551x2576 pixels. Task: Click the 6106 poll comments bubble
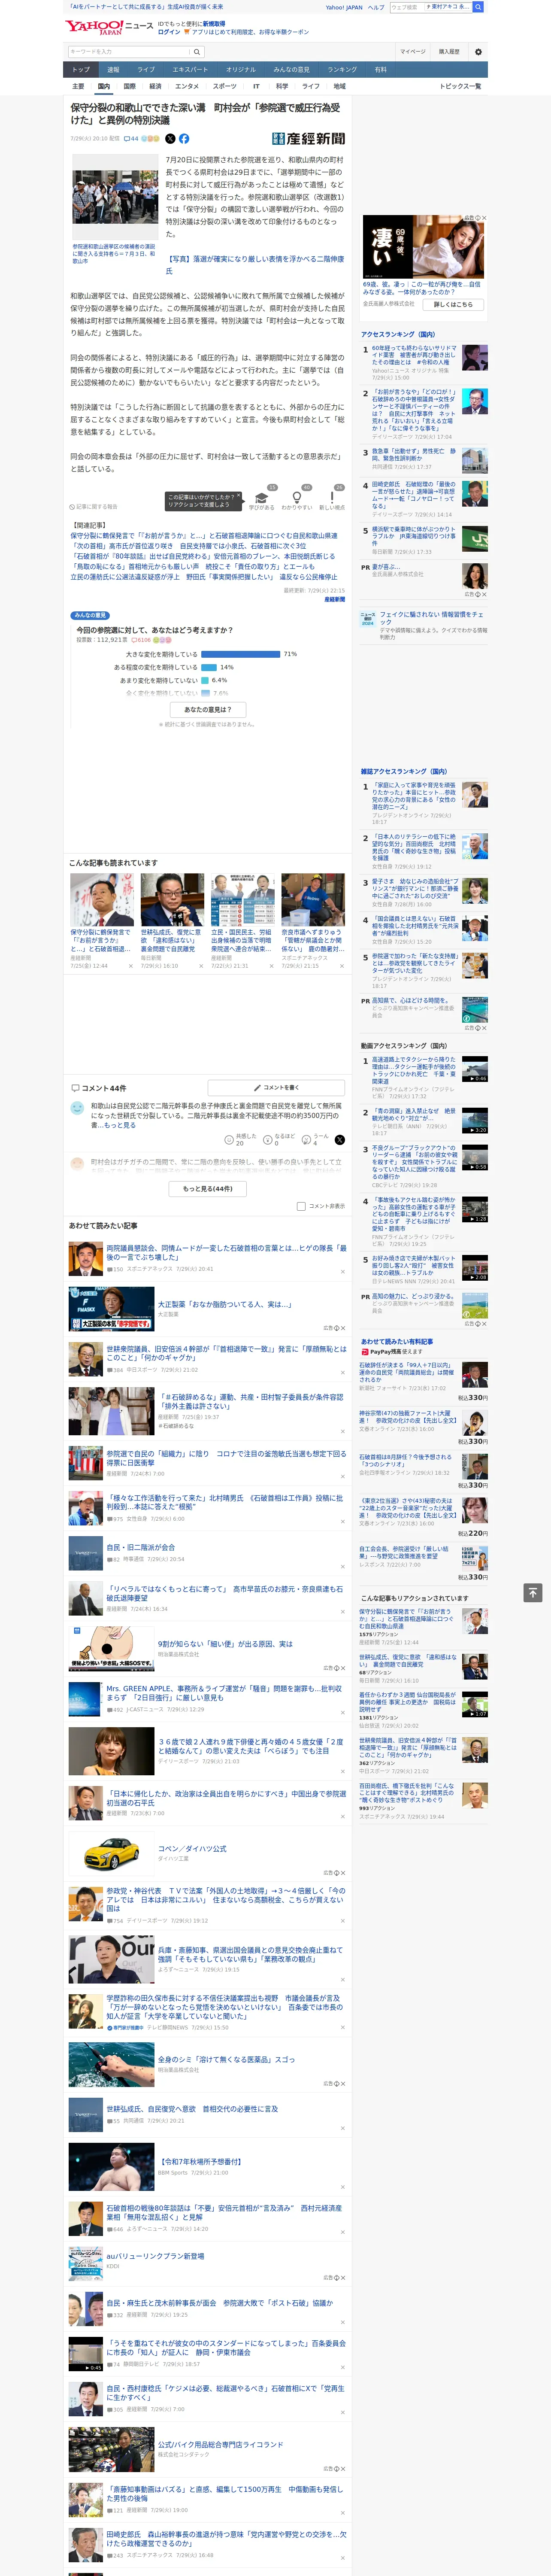click(141, 640)
